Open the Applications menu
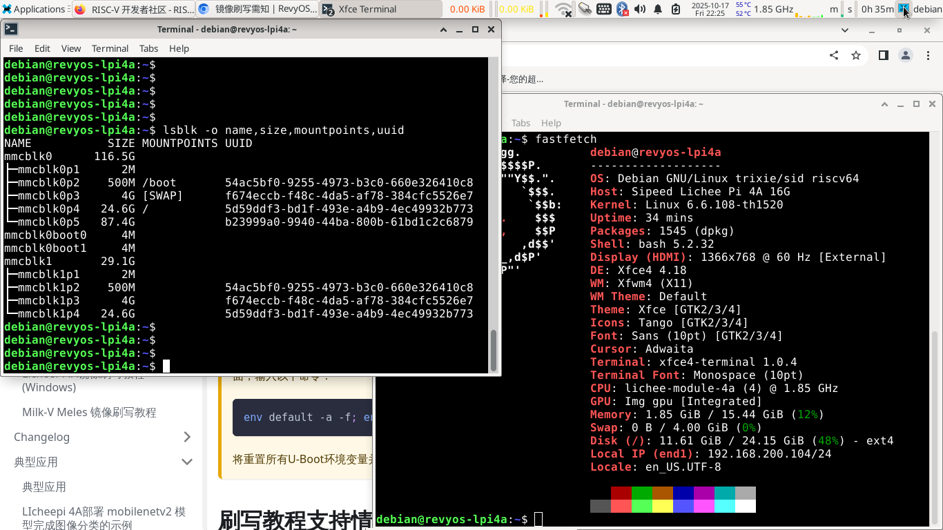Image resolution: width=943 pixels, height=530 pixels. (x=35, y=9)
